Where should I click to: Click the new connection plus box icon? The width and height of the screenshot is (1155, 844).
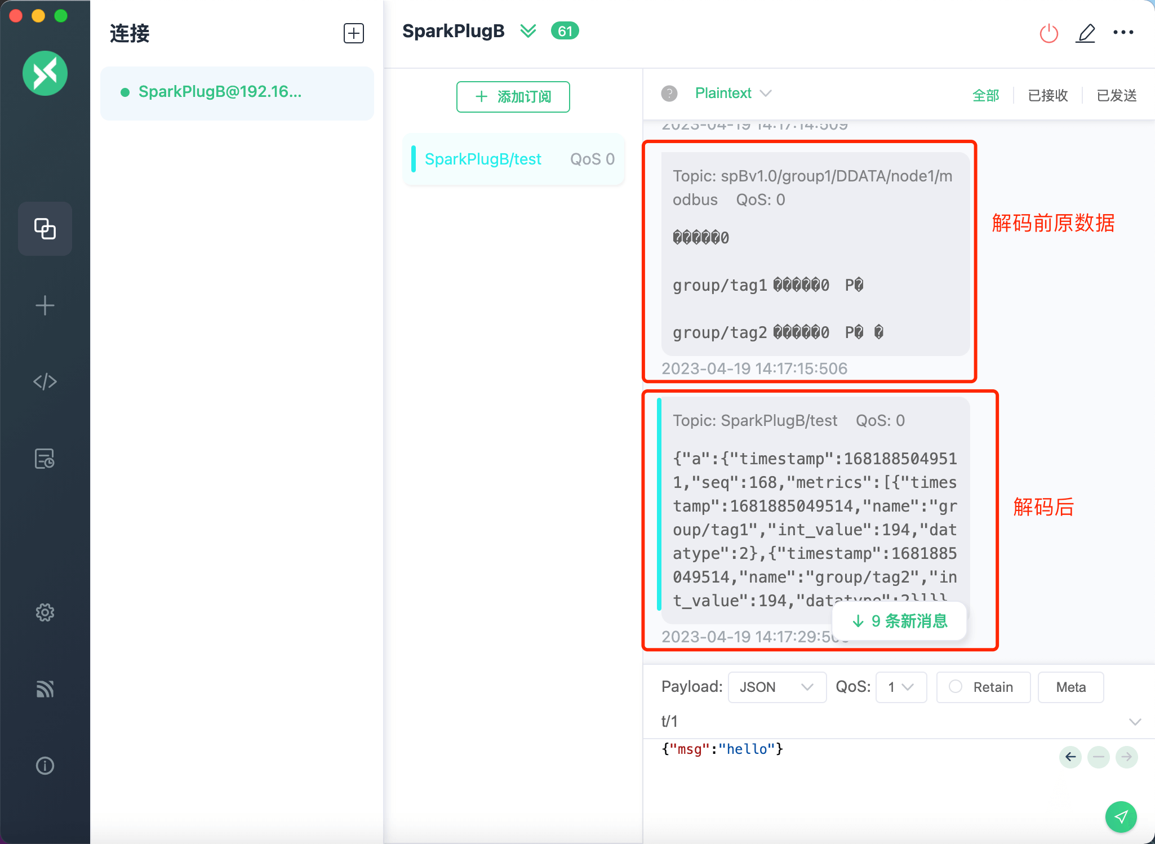(354, 33)
